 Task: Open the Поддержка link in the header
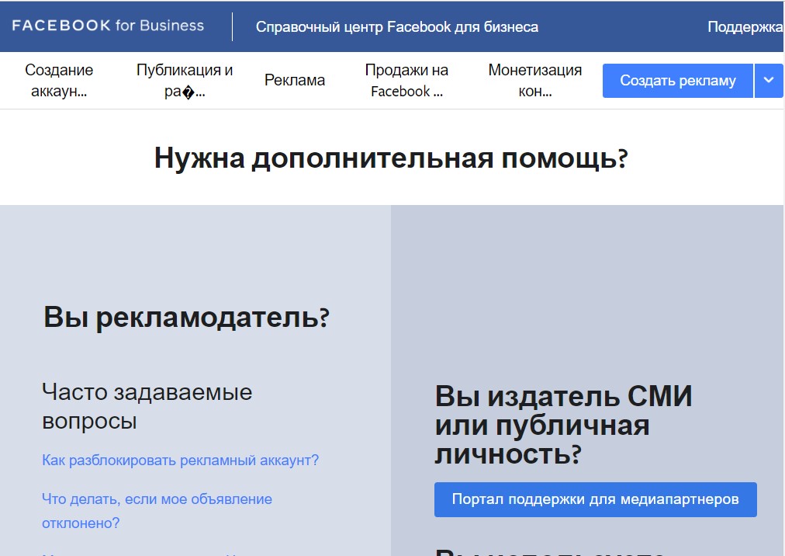pyautogui.click(x=745, y=27)
